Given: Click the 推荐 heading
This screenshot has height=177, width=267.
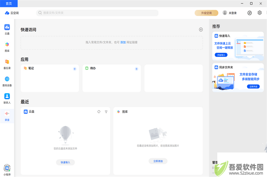Looking at the screenshot, I should 216,26.
